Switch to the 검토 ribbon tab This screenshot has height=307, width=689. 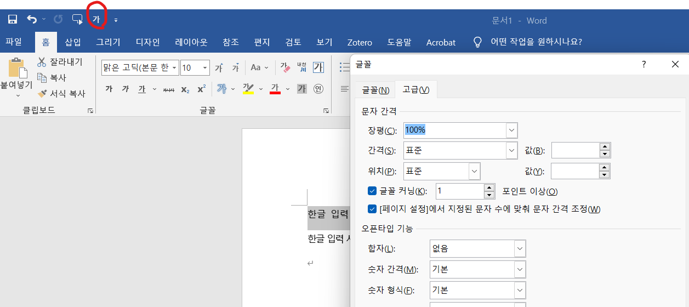[x=293, y=42]
